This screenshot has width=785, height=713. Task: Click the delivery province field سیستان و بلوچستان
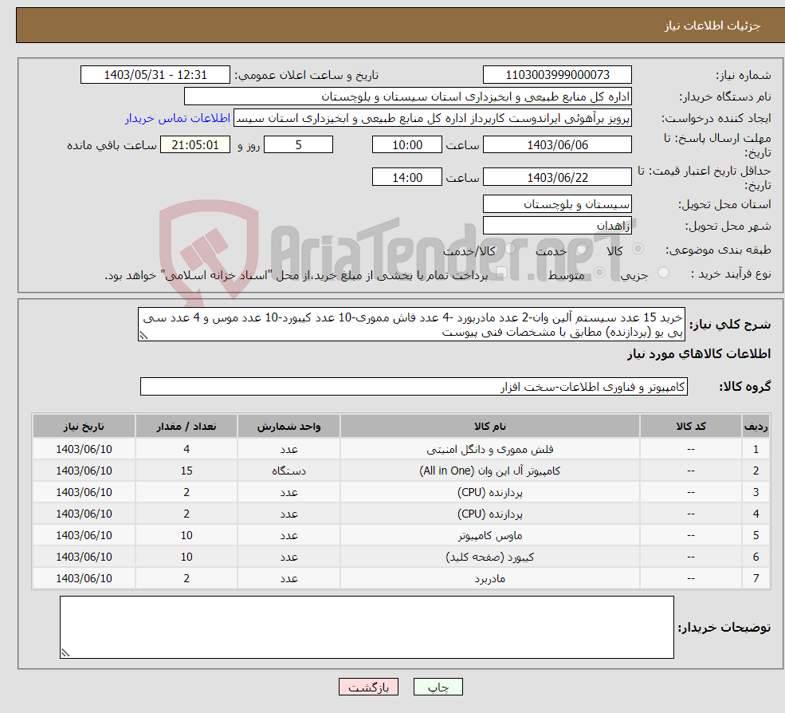(557, 204)
